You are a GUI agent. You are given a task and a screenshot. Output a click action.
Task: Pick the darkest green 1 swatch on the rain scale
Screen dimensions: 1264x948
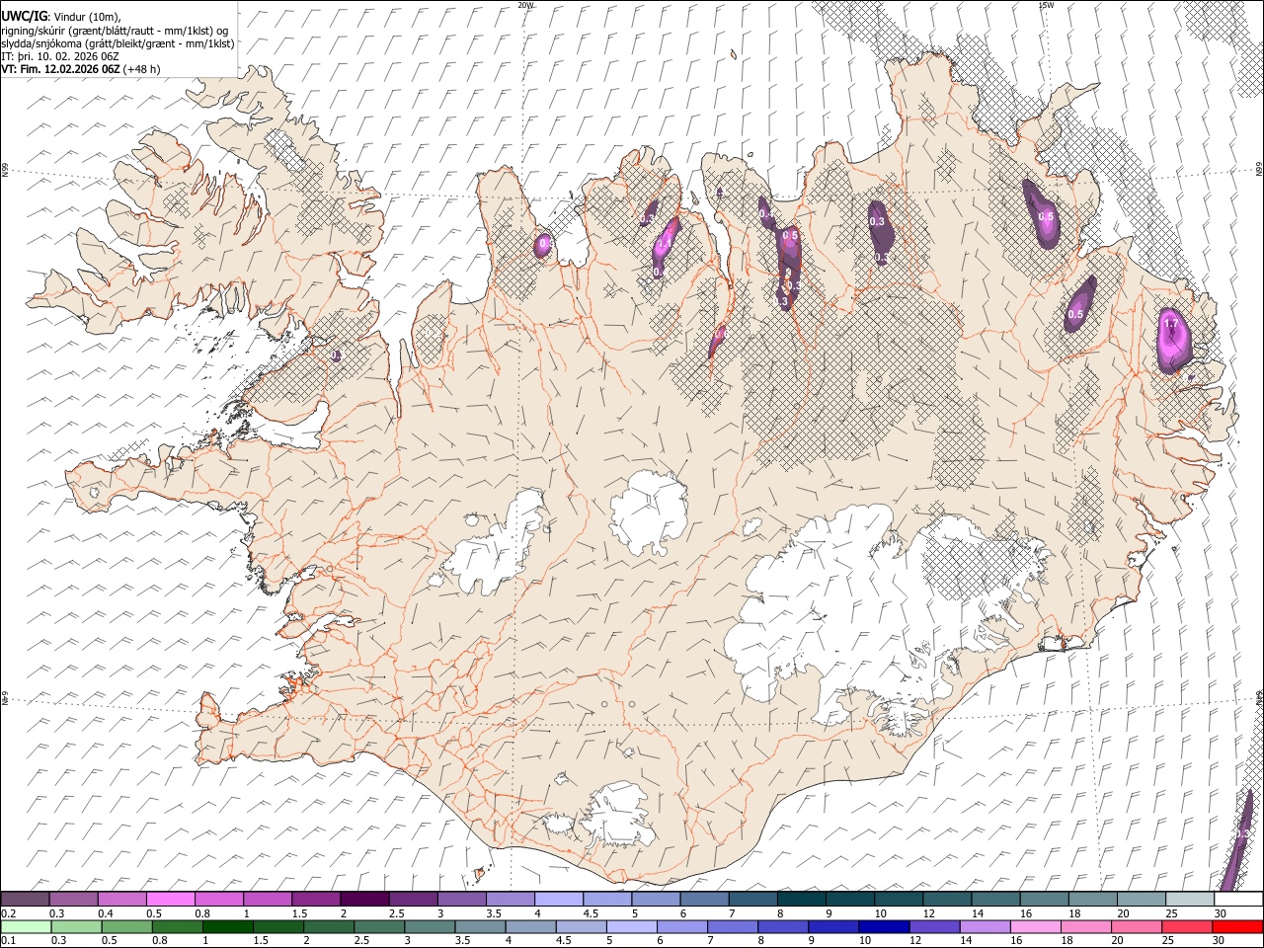pos(228,926)
